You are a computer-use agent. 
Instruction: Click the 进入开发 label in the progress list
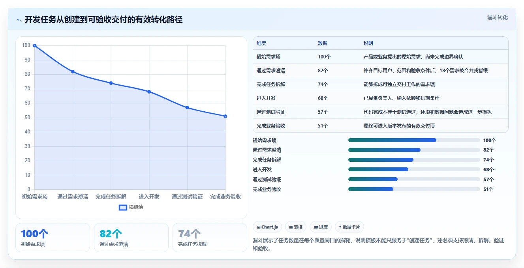tap(262, 169)
